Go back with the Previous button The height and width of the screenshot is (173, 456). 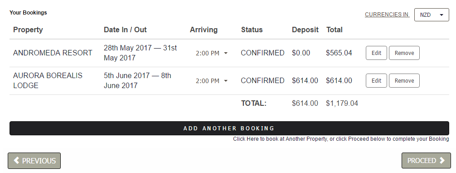tap(34, 160)
